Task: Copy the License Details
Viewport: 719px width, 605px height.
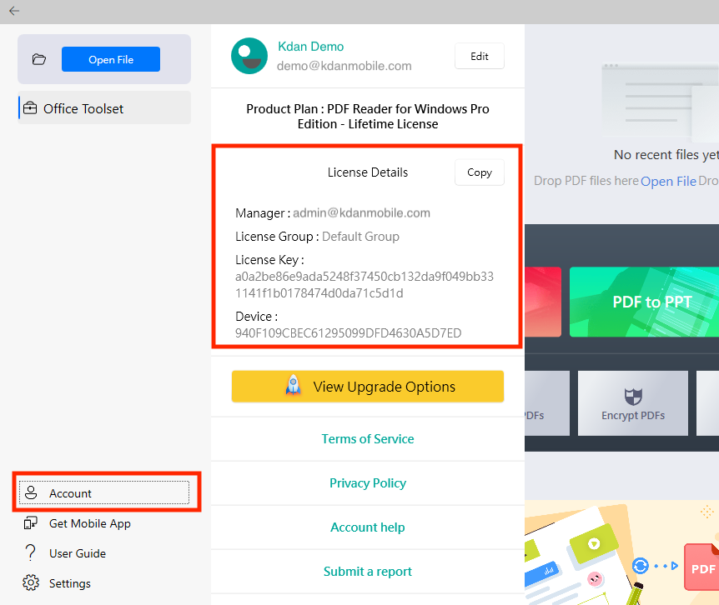Action: tap(479, 172)
